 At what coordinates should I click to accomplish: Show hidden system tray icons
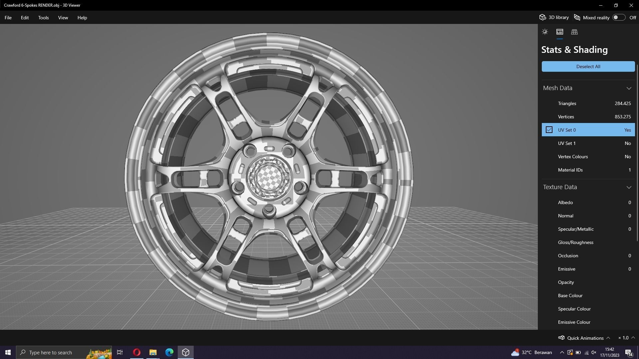tap(562, 352)
